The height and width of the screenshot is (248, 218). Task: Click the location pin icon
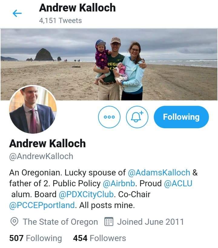[14, 222]
